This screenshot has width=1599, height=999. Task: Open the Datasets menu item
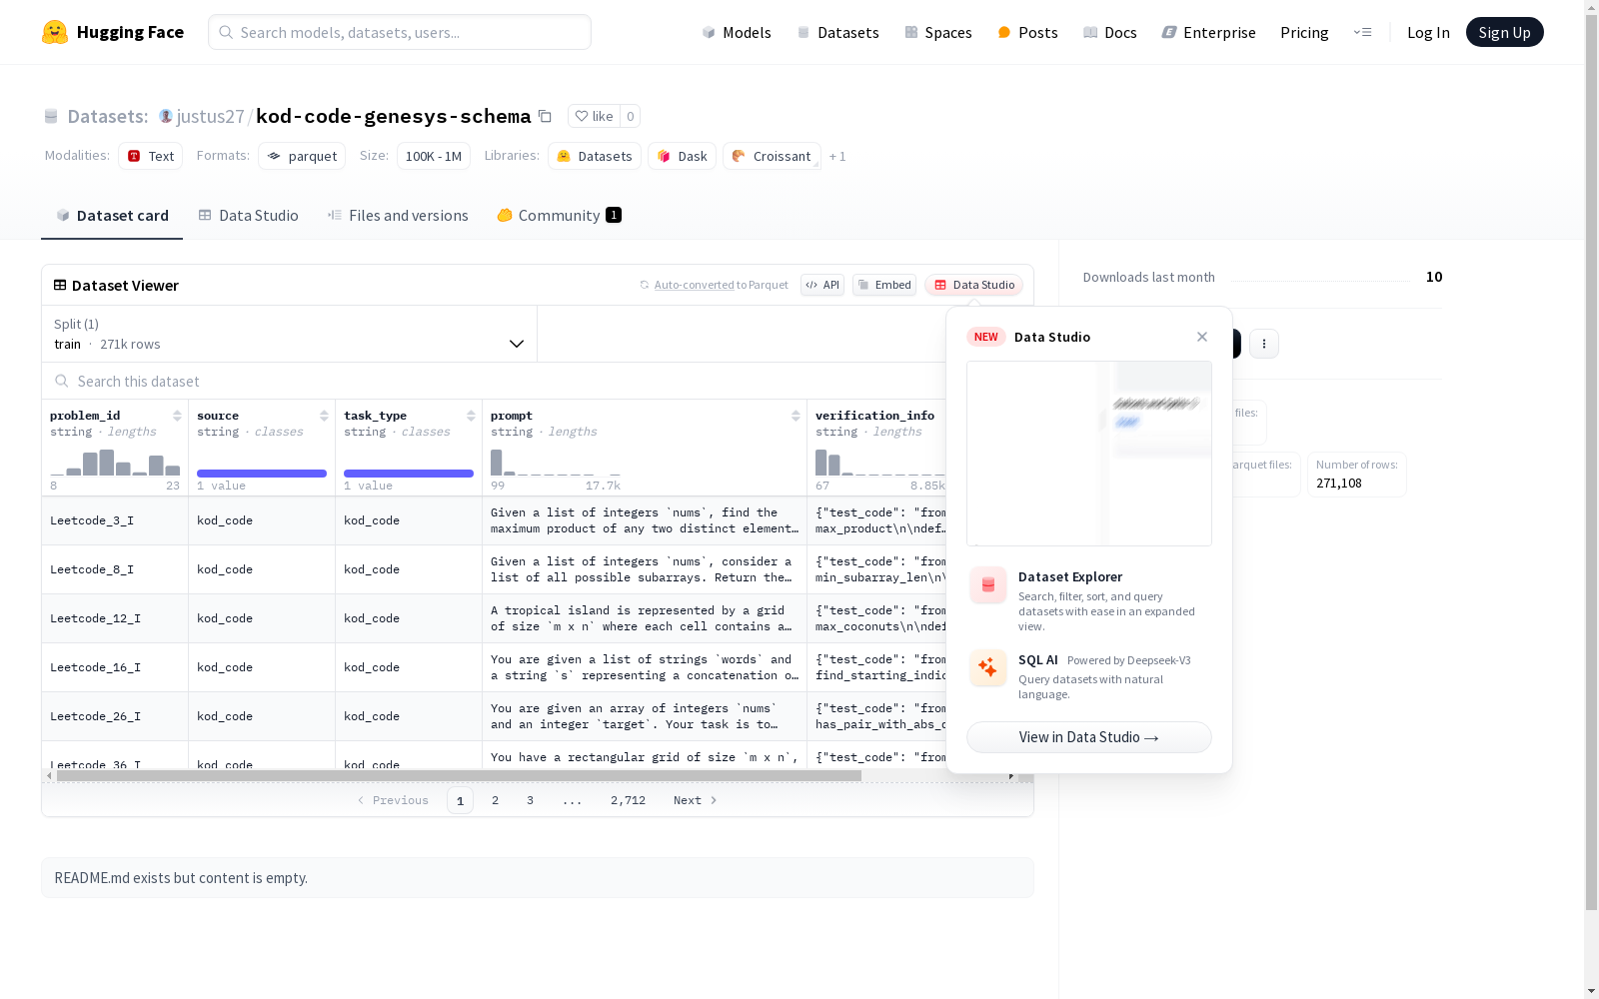click(837, 32)
